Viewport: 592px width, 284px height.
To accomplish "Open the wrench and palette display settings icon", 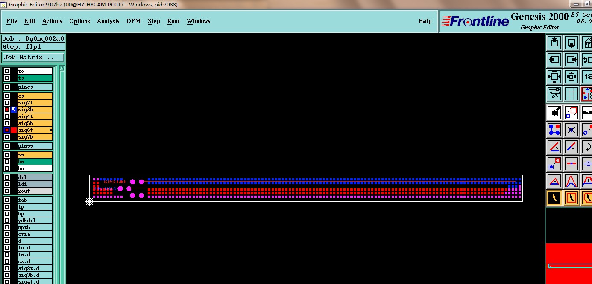I will click(554, 94).
